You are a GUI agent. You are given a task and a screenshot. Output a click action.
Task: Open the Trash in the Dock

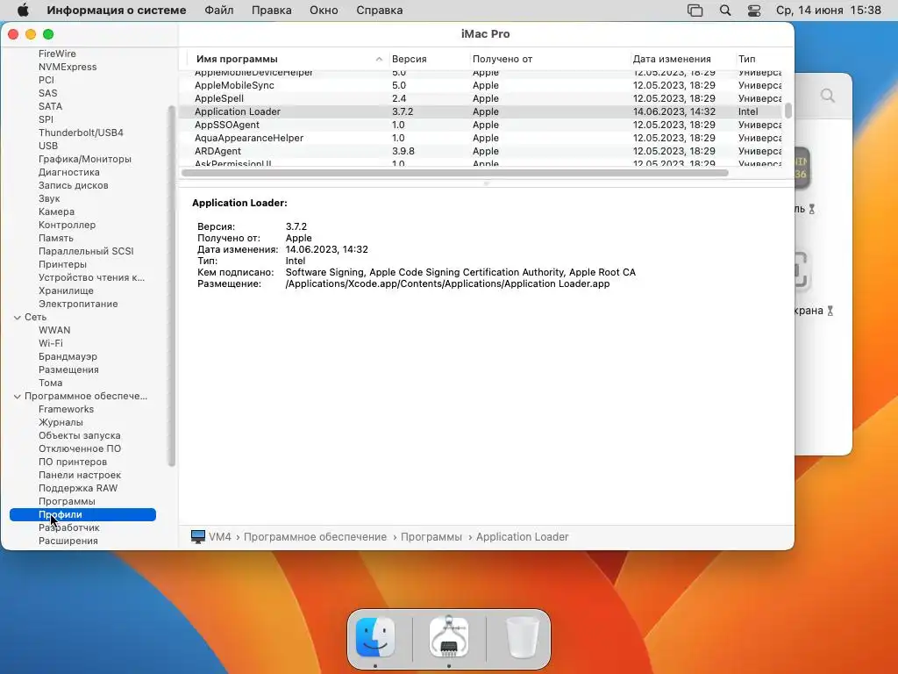[x=523, y=637]
